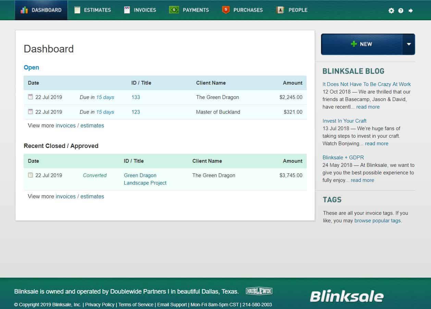Click the $2,245.00 amount cell
The width and height of the screenshot is (431, 309).
pos(291,97)
